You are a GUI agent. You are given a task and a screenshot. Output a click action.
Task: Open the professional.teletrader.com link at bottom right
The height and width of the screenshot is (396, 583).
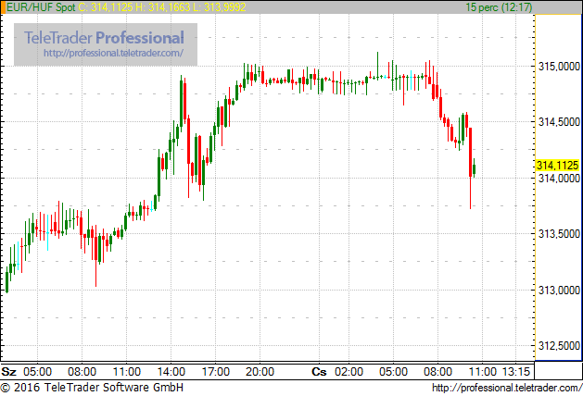(x=507, y=388)
